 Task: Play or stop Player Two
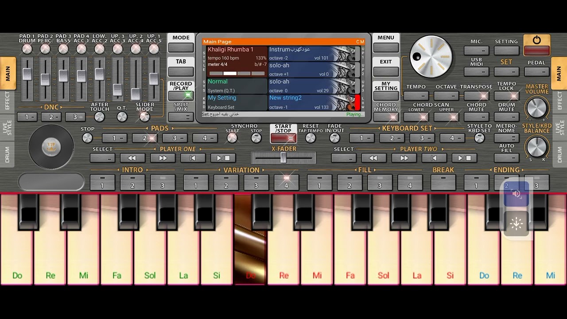[464, 158]
